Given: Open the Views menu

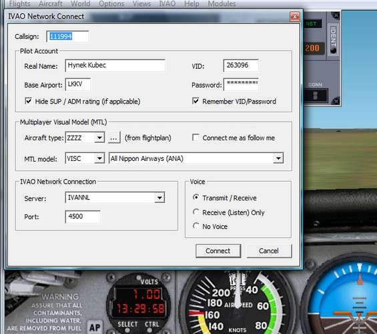Looking at the screenshot, I should click(141, 3).
